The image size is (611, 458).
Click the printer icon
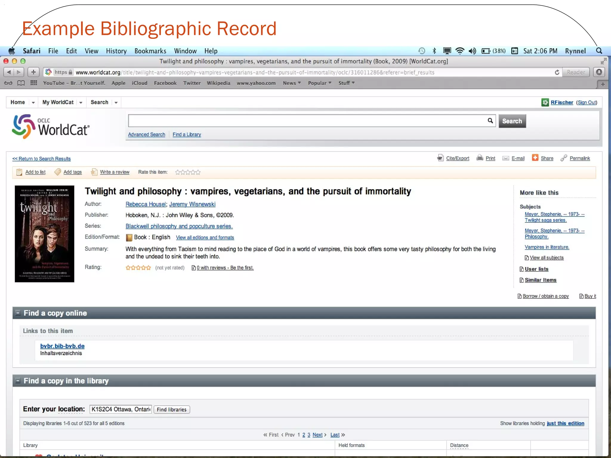click(x=480, y=158)
